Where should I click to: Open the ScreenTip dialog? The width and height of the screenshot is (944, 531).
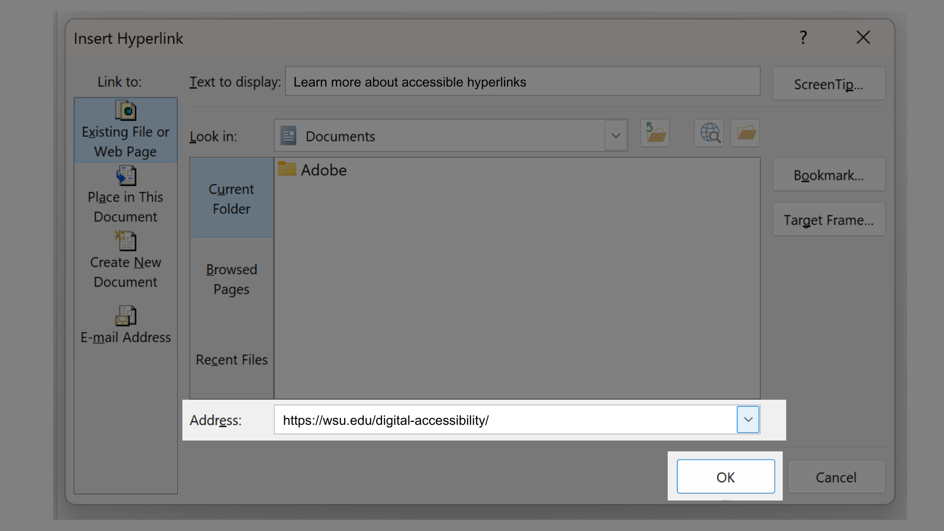(x=828, y=84)
